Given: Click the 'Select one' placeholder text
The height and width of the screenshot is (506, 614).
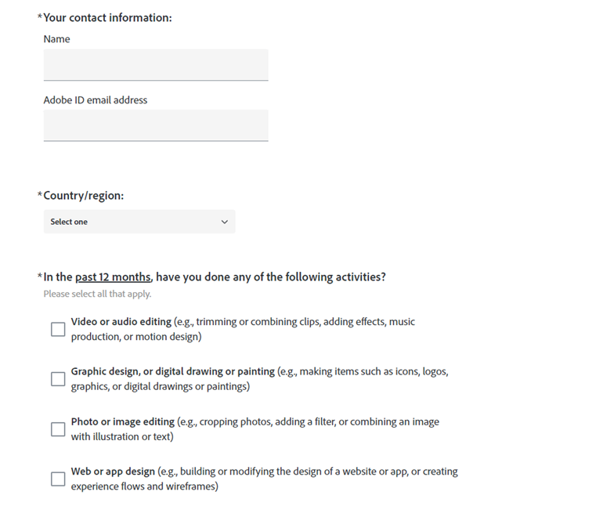Looking at the screenshot, I should pos(69,222).
